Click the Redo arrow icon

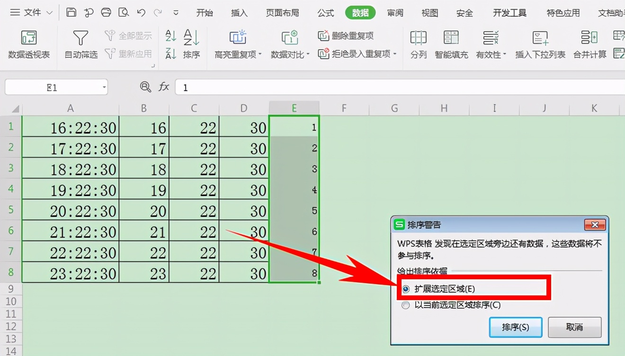click(158, 13)
